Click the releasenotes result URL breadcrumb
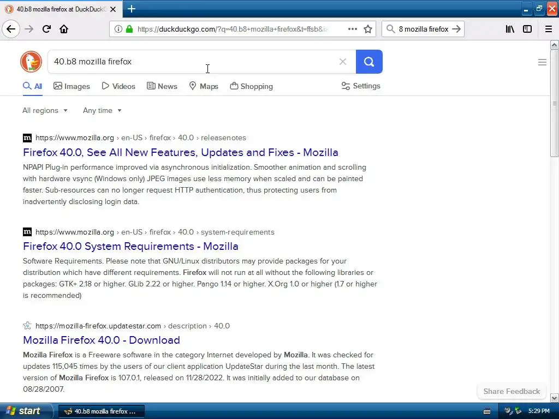The width and height of the screenshot is (559, 419). pyautogui.click(x=141, y=138)
